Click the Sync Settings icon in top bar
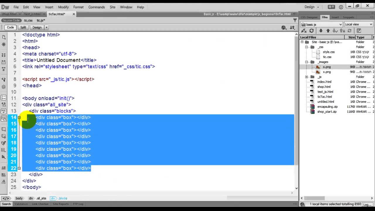Screen dimensions: 375x211 pos(331,7)
